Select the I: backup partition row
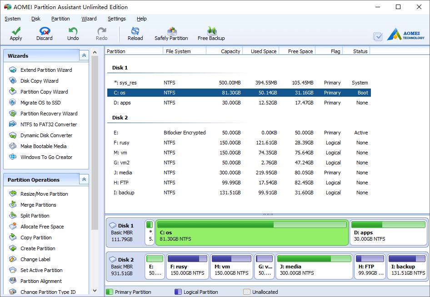Screen dimensions: 430x297 [x=239, y=193]
